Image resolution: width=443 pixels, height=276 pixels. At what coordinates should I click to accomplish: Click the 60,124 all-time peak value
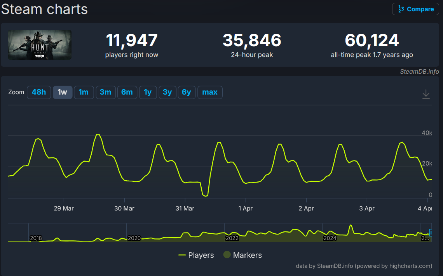[372, 40]
